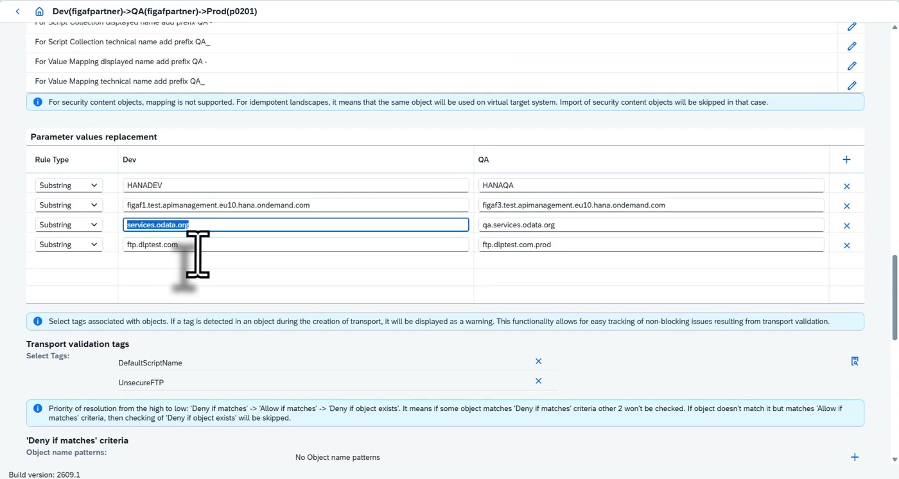Click the QA field with qa.services.odata.org
This screenshot has width=899, height=479.
pyautogui.click(x=651, y=225)
